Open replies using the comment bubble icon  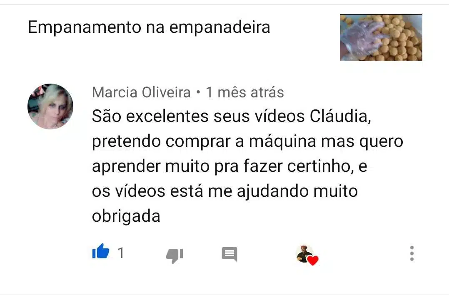tap(229, 254)
